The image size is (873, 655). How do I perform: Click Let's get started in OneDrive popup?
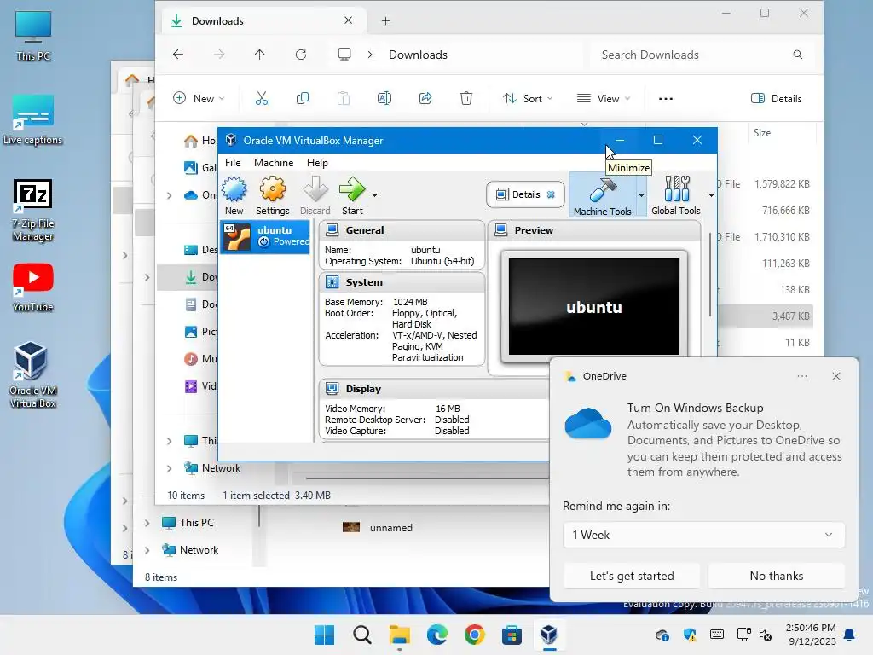click(x=632, y=576)
